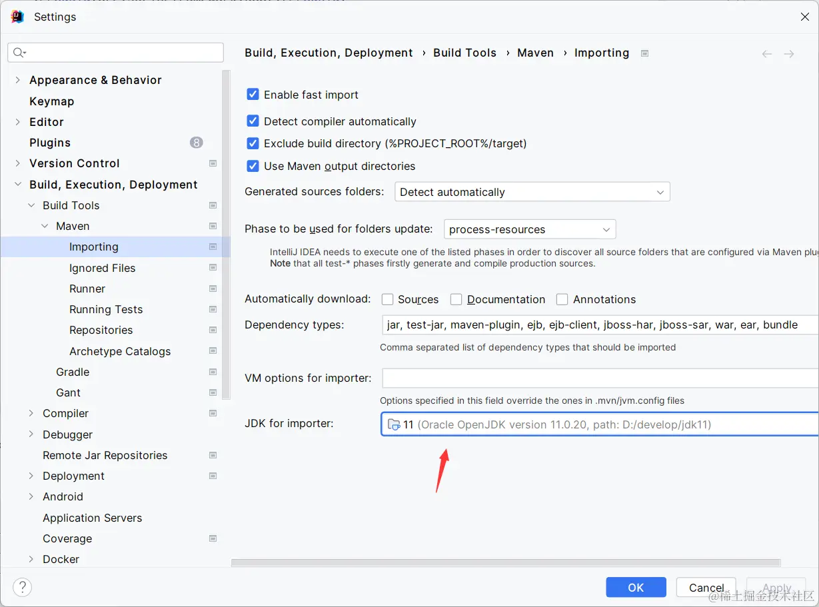Expand the Version Control section
Screen dimensions: 819x607
(17, 163)
